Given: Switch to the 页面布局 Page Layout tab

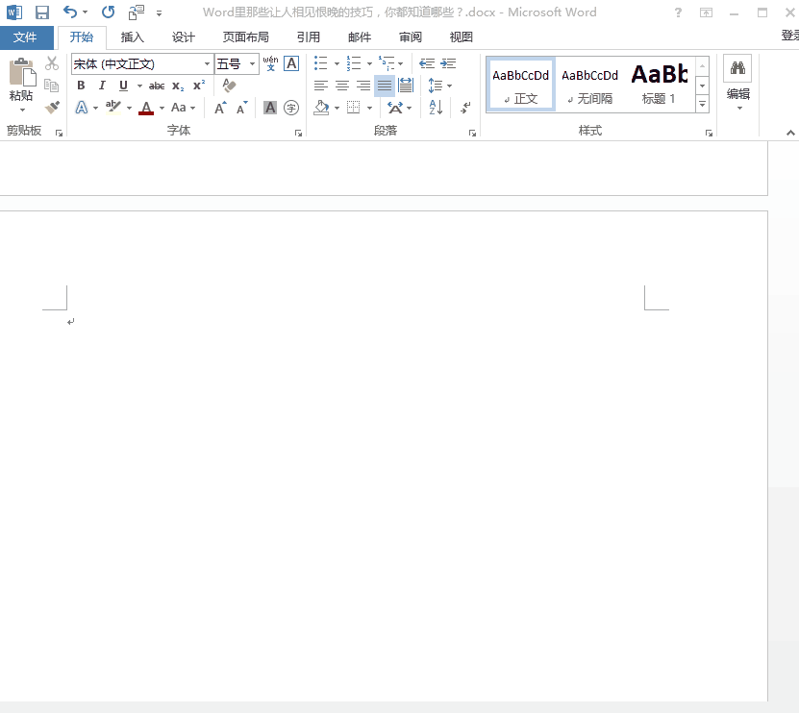Looking at the screenshot, I should tap(245, 37).
